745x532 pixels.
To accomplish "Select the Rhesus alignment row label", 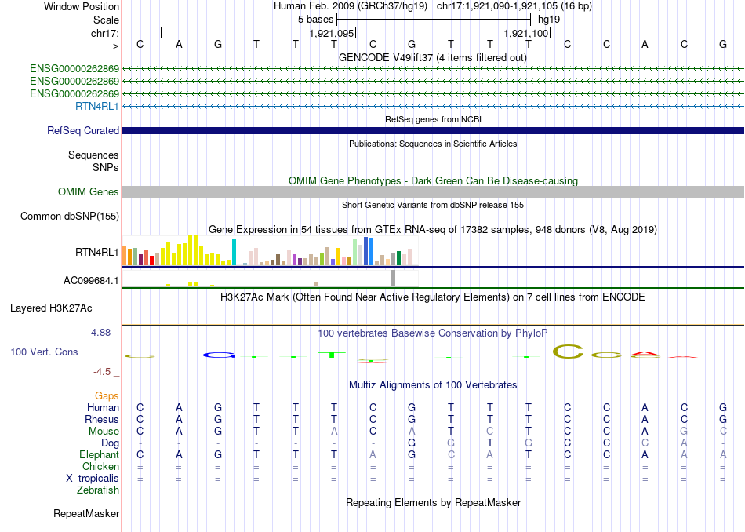I will point(102,419).
